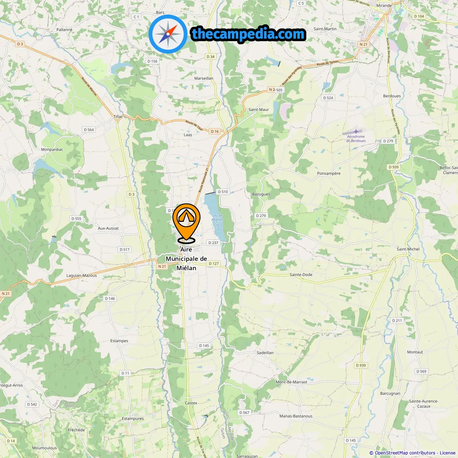Screen dimensions: 458x458
Task: Click the Ponsampère village label
Action: click(x=329, y=174)
